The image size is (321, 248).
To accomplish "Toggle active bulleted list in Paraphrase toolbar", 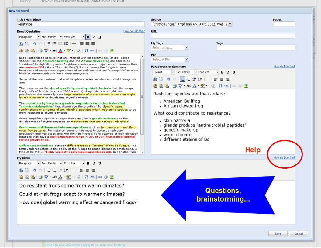I will click(x=182, y=79).
